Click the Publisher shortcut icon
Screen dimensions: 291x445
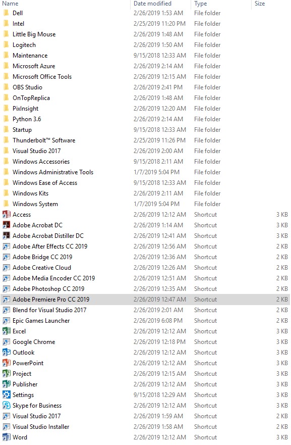pyautogui.click(x=6, y=384)
